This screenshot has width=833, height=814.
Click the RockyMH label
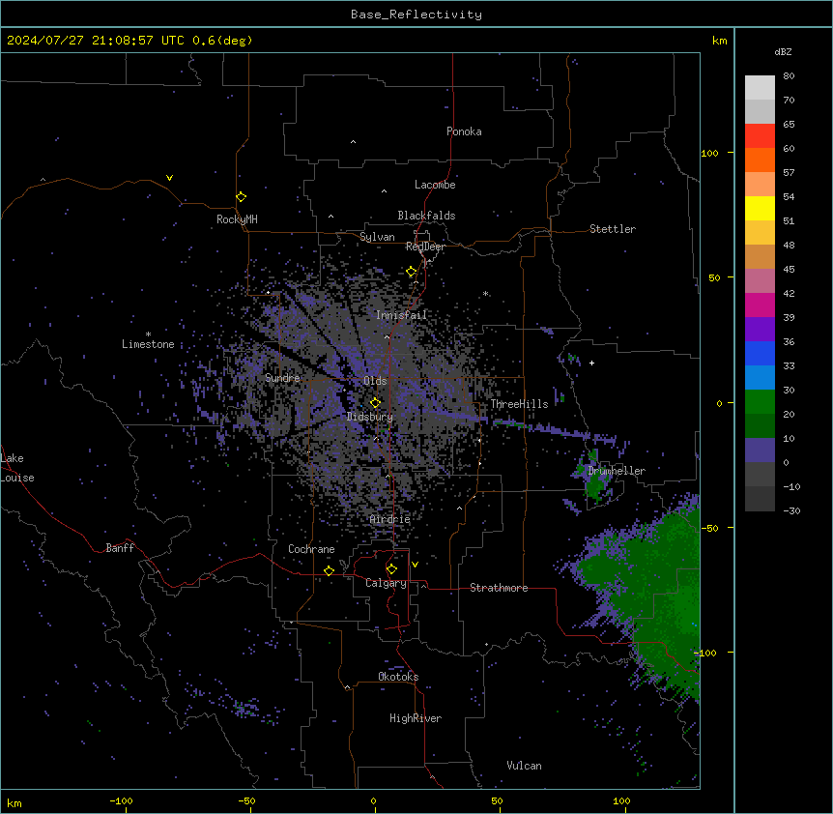point(237,218)
